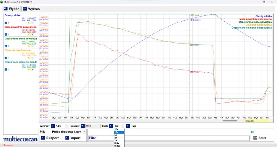Viewport: 277px width, 147px height.
Task: Click the Obroty silnika heading in left panel
Action: (x=13, y=15)
